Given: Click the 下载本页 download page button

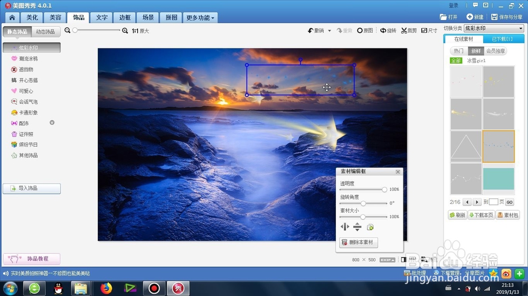Looking at the screenshot, I should [x=481, y=215].
